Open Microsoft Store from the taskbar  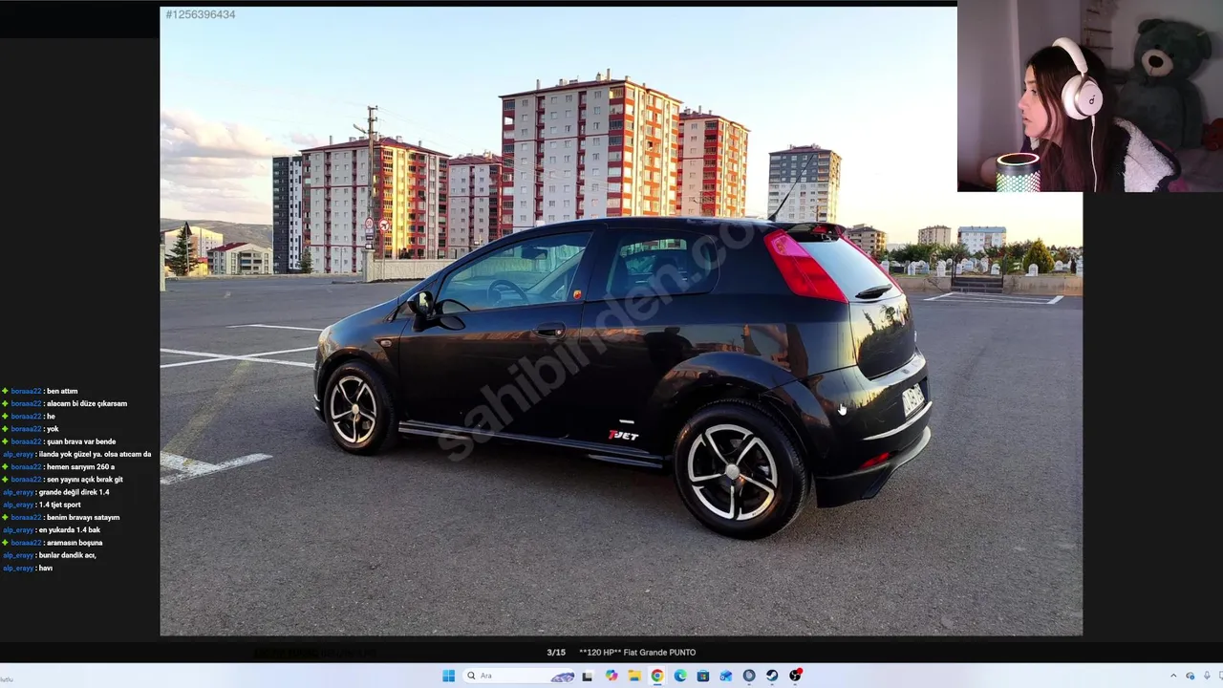[x=703, y=676]
